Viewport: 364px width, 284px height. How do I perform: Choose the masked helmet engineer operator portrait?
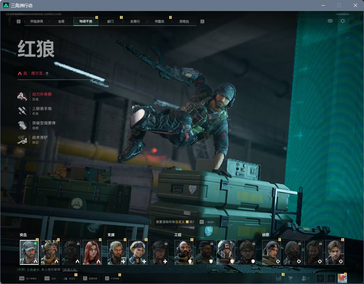pyautogui.click(x=226, y=252)
